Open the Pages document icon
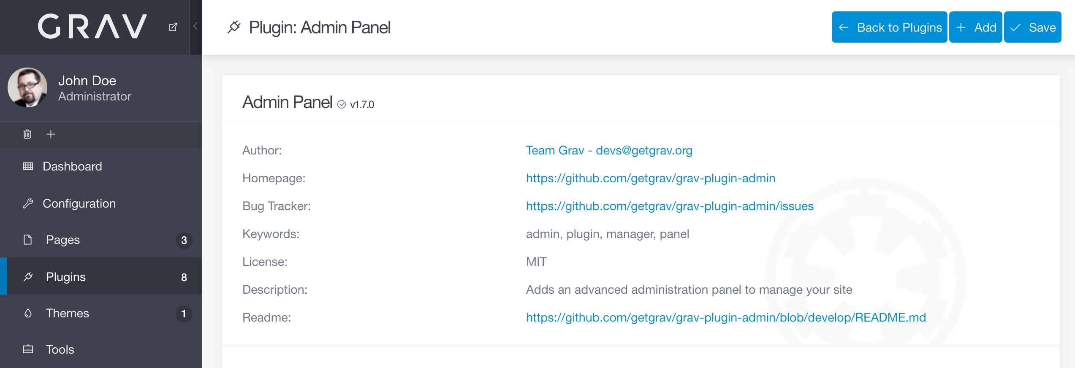The height and width of the screenshot is (368, 1075). (27, 240)
